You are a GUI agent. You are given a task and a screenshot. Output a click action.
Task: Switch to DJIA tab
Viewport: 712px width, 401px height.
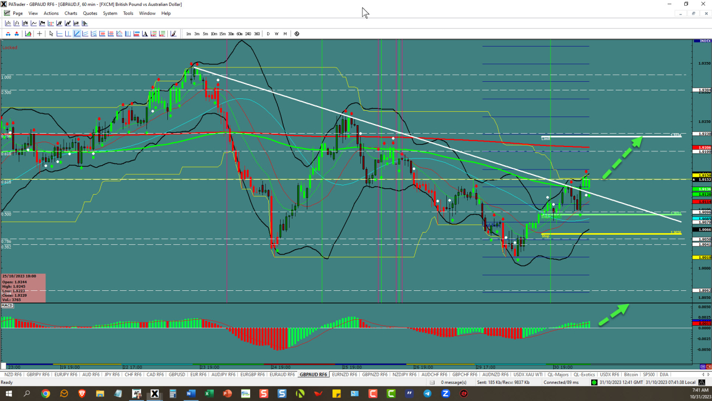point(664,374)
